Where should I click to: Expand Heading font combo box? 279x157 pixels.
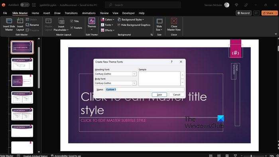(x=134, y=74)
